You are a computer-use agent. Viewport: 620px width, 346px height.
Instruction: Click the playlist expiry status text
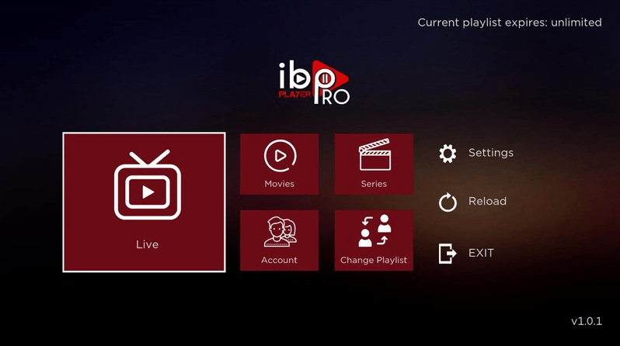coord(510,22)
